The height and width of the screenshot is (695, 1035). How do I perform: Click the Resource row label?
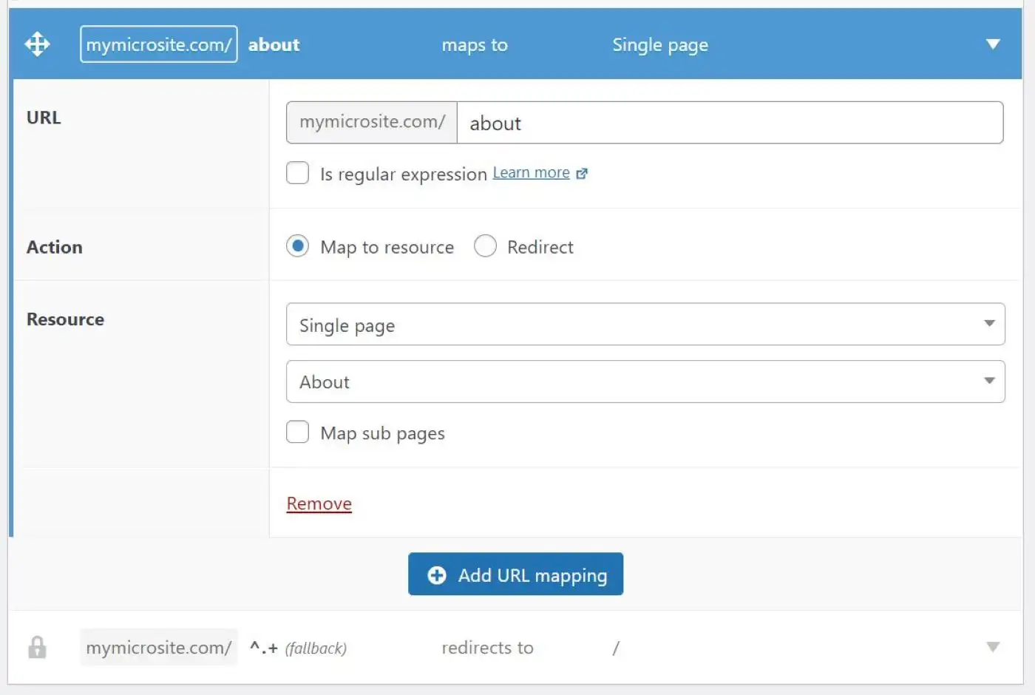point(65,319)
